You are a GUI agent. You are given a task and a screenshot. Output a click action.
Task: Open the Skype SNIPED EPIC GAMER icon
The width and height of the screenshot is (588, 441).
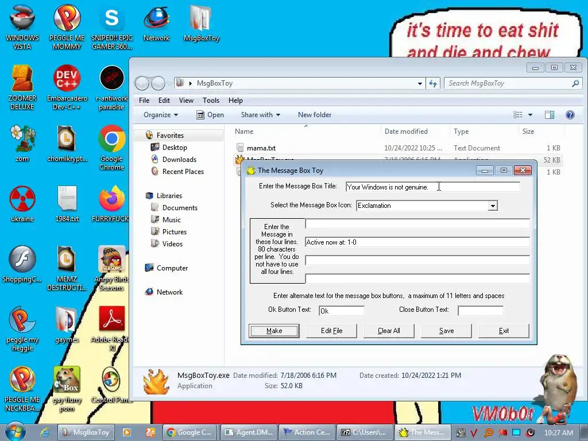(112, 27)
